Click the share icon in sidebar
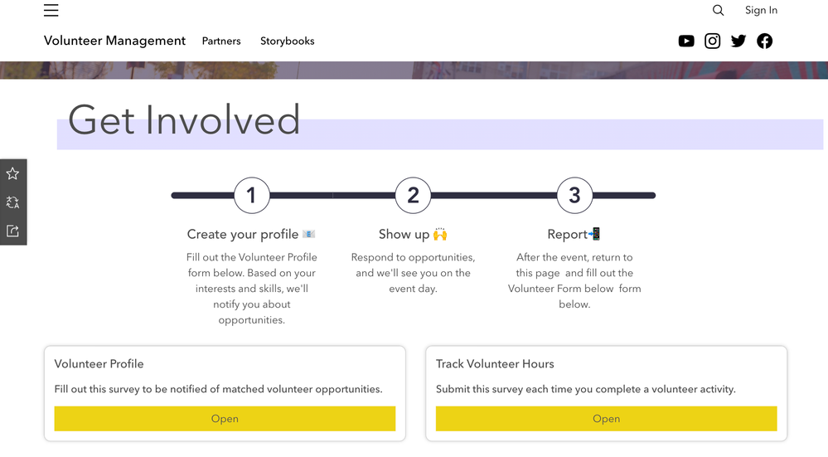 (12, 231)
